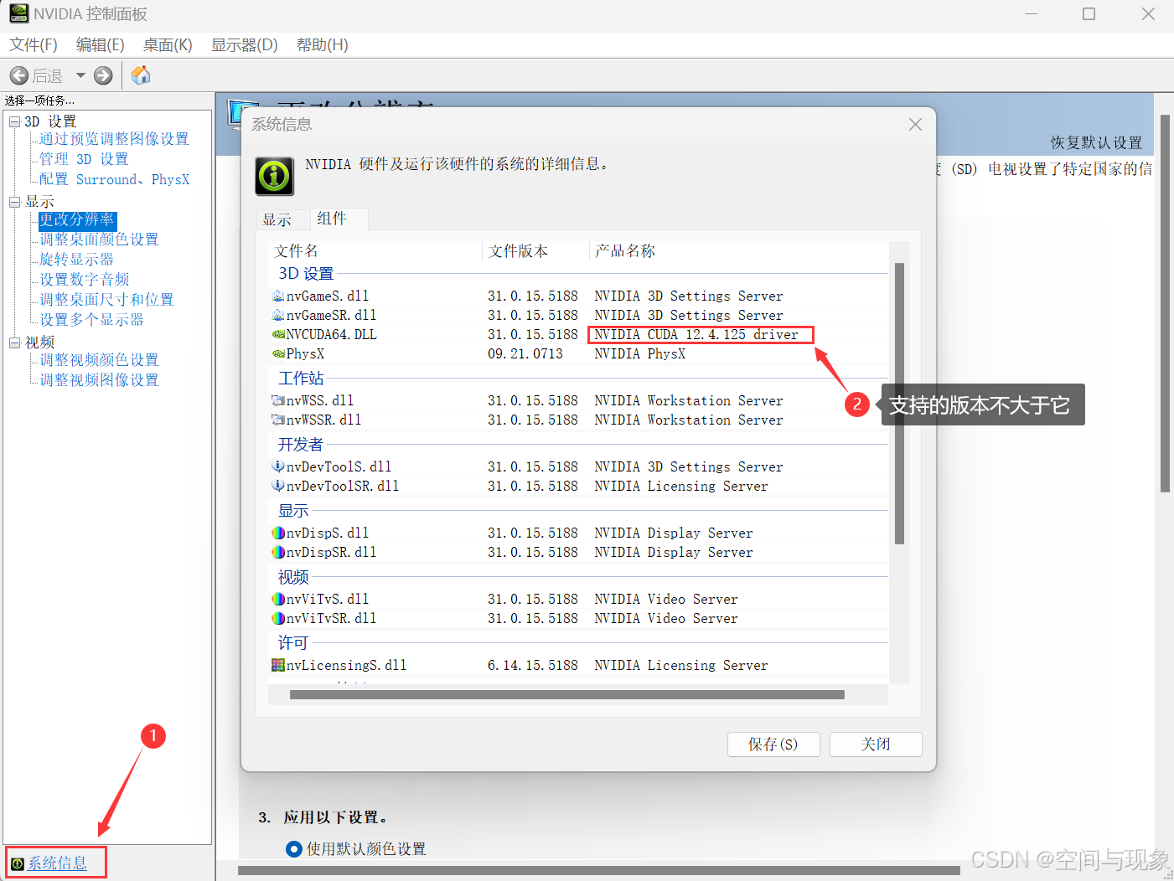Click 恢复默认设置 link
The image size is (1174, 881).
click(x=1097, y=143)
